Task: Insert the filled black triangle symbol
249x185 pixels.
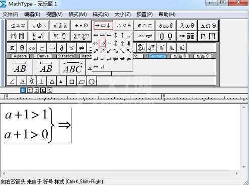Action: [x=61, y=81]
